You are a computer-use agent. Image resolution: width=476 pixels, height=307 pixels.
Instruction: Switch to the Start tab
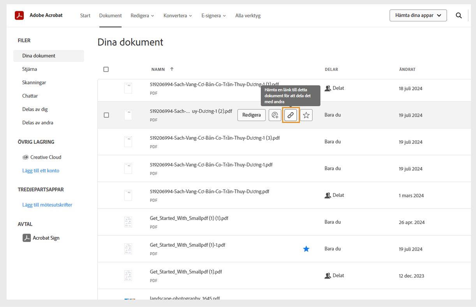[x=85, y=16]
